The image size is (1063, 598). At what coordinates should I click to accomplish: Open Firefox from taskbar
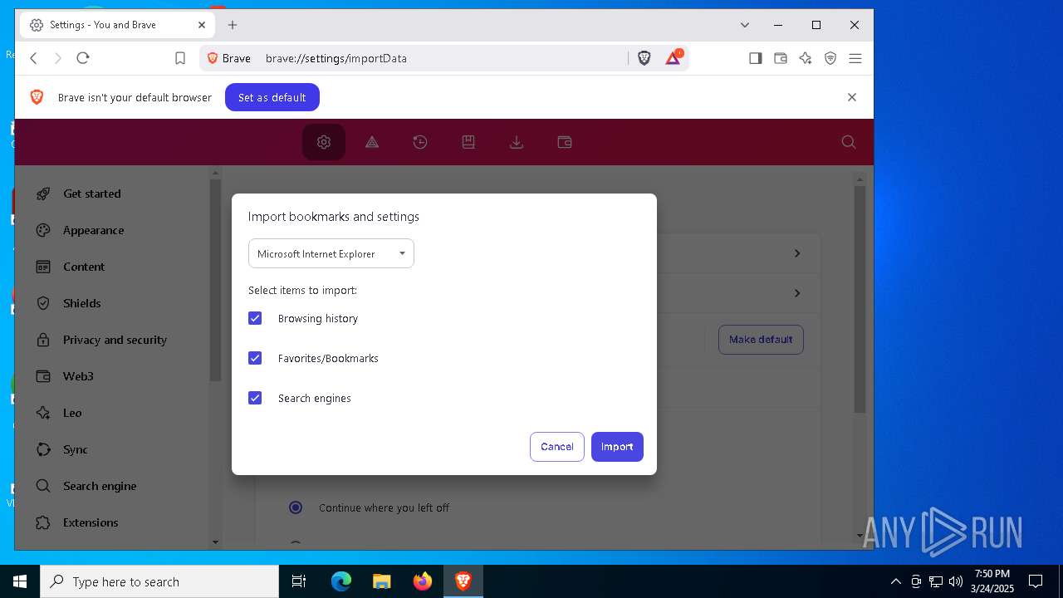(422, 581)
